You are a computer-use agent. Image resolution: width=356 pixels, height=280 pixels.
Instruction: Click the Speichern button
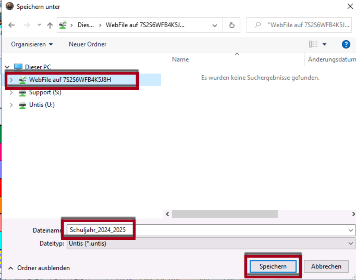[x=273, y=266]
